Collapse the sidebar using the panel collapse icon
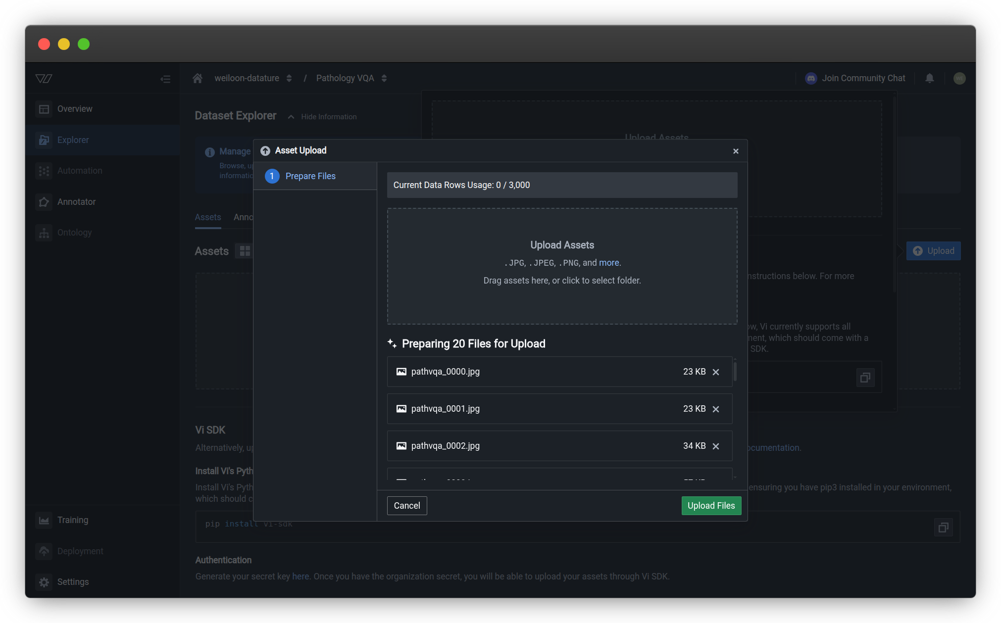This screenshot has height=623, width=1001. [x=165, y=78]
